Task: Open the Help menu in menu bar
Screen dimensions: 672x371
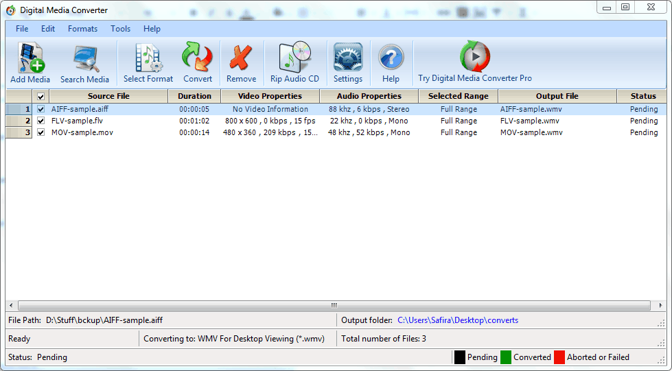Action: click(152, 29)
